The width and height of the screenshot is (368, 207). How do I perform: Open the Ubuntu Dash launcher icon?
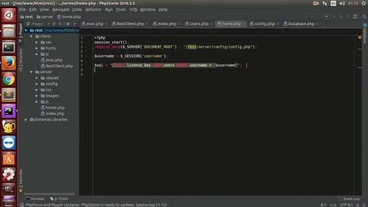point(9,16)
